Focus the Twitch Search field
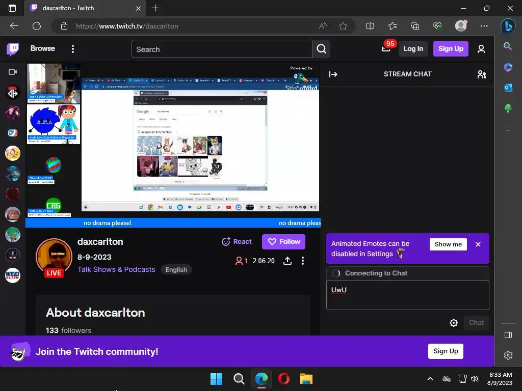Screen dimensions: 522x391 tap(222, 49)
